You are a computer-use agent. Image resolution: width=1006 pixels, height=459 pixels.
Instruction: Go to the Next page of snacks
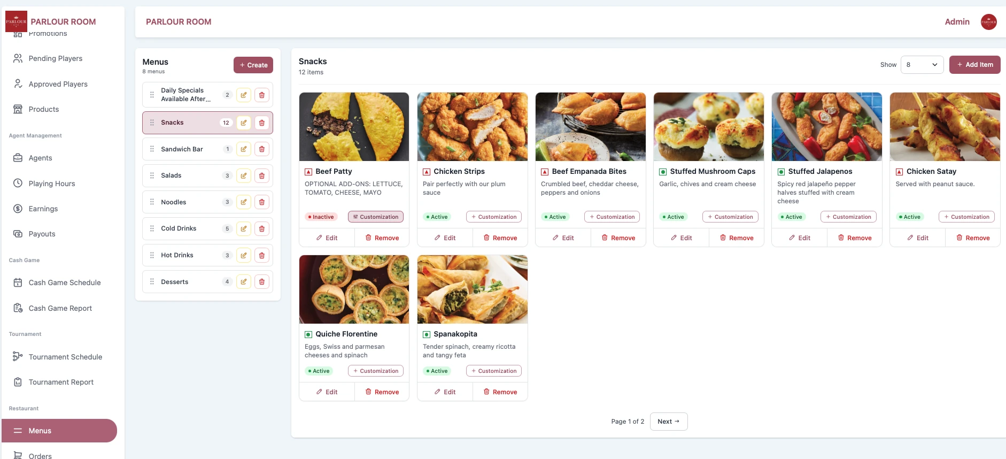pyautogui.click(x=669, y=422)
